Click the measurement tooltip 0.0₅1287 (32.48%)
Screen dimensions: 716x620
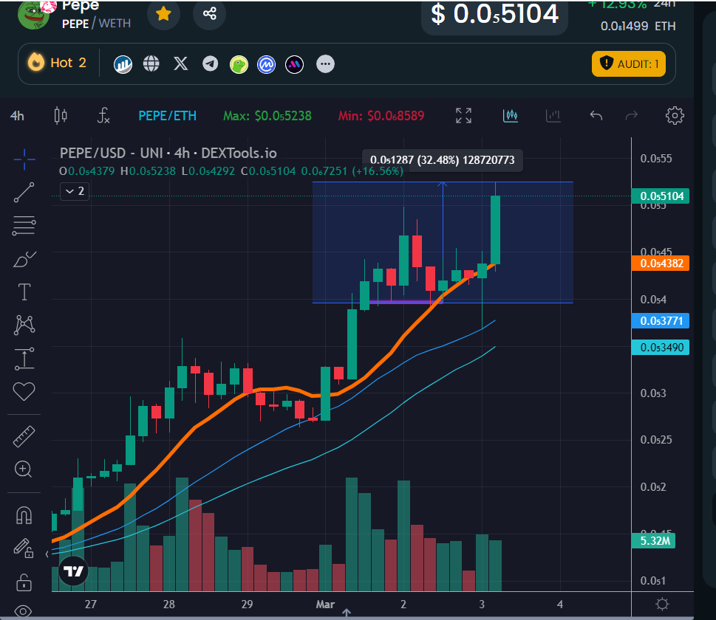[x=442, y=160]
